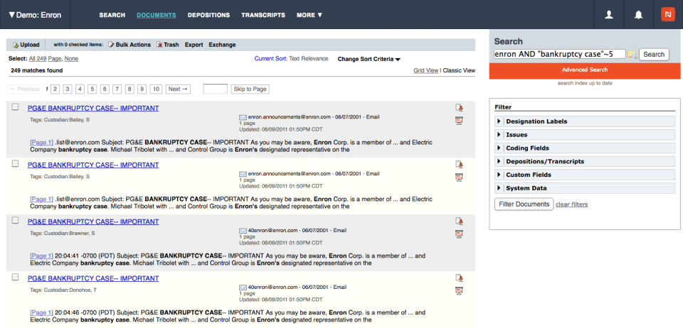The image size is (683, 328).
Task: Download the first PG&E document (Bailey, S)
Action: click(x=459, y=107)
